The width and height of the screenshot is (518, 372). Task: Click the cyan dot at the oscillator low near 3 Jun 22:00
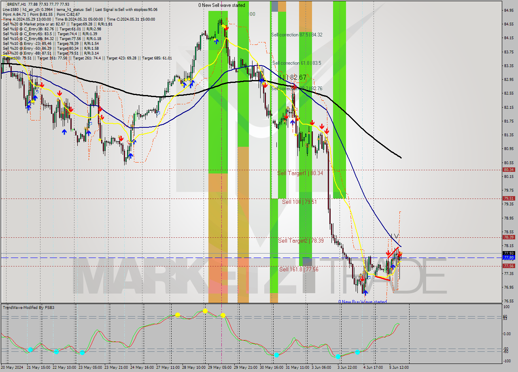(338, 357)
